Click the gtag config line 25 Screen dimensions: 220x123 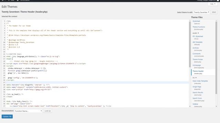coord(23,78)
